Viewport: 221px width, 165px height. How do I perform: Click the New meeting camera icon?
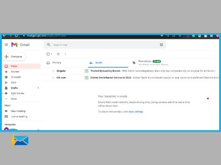[x=6, y=111]
